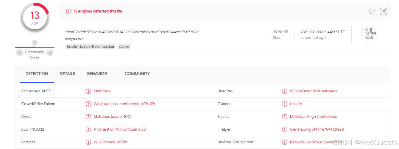Image resolution: width=399 pixels, height=149 pixels.
Task: Switch to the DETAILS tab
Action: tap(67, 74)
